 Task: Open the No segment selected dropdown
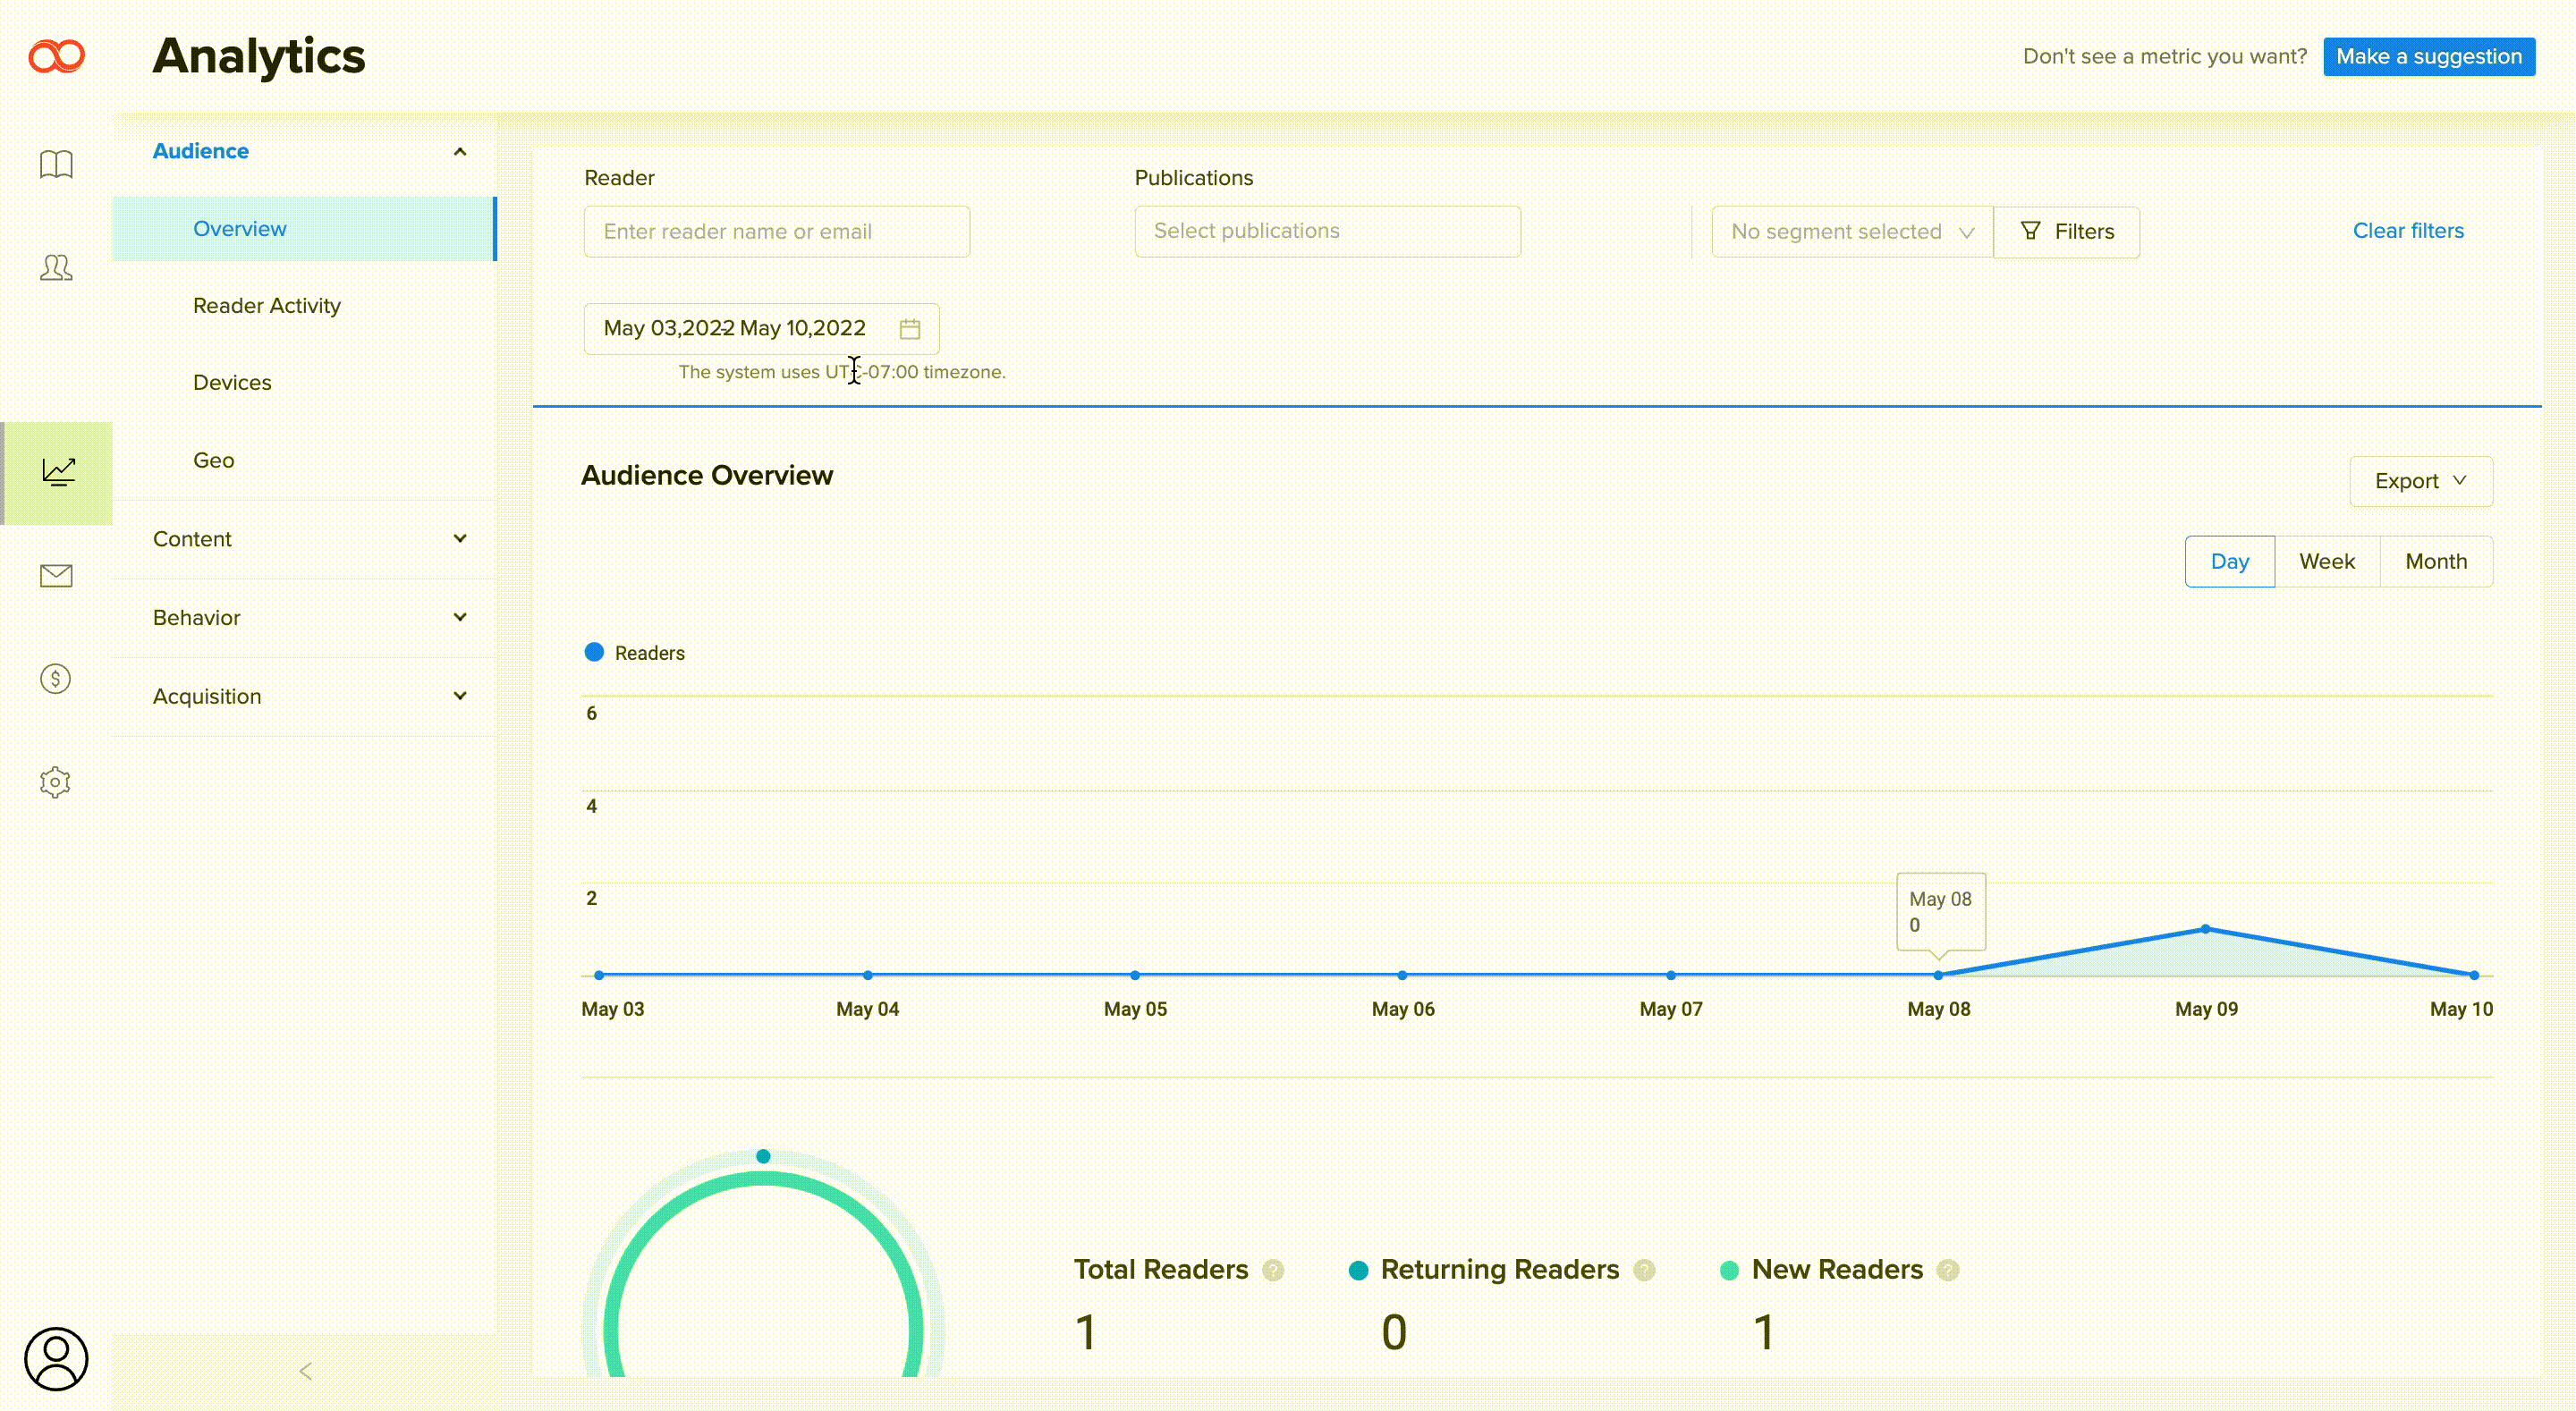point(1851,232)
